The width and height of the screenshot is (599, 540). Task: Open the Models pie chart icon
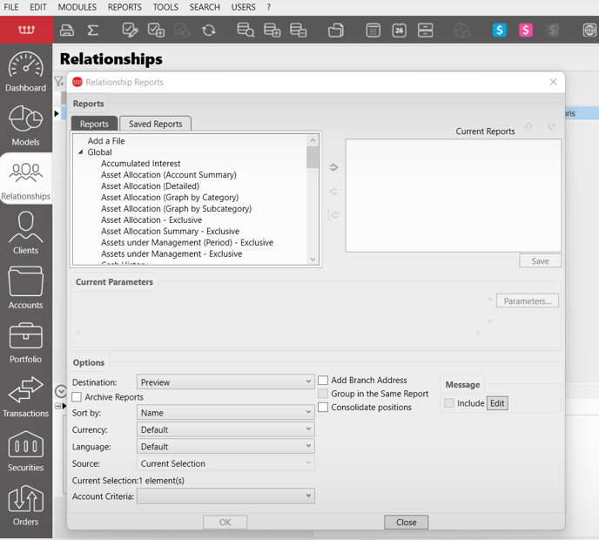pyautogui.click(x=25, y=126)
